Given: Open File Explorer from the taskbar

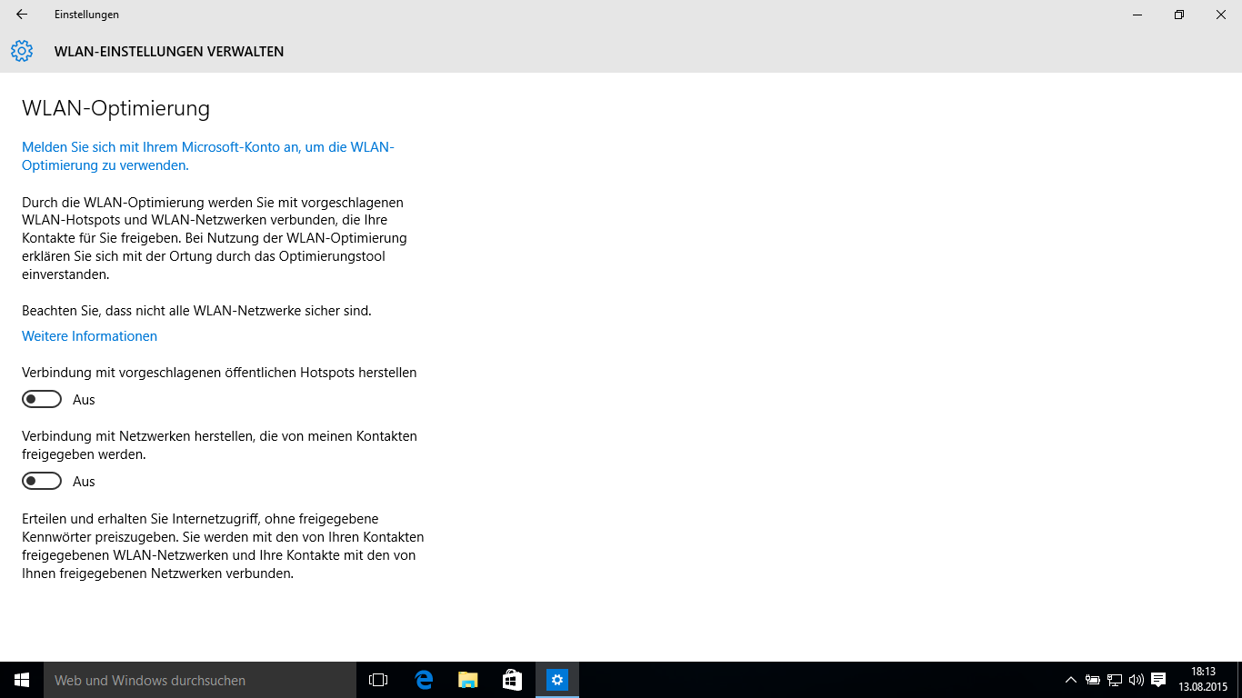Looking at the screenshot, I should coord(468,680).
